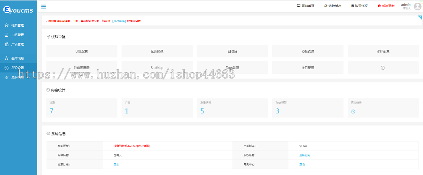Open 广告管理 in the sidebar
This screenshot has width=423, height=175.
click(x=17, y=44)
